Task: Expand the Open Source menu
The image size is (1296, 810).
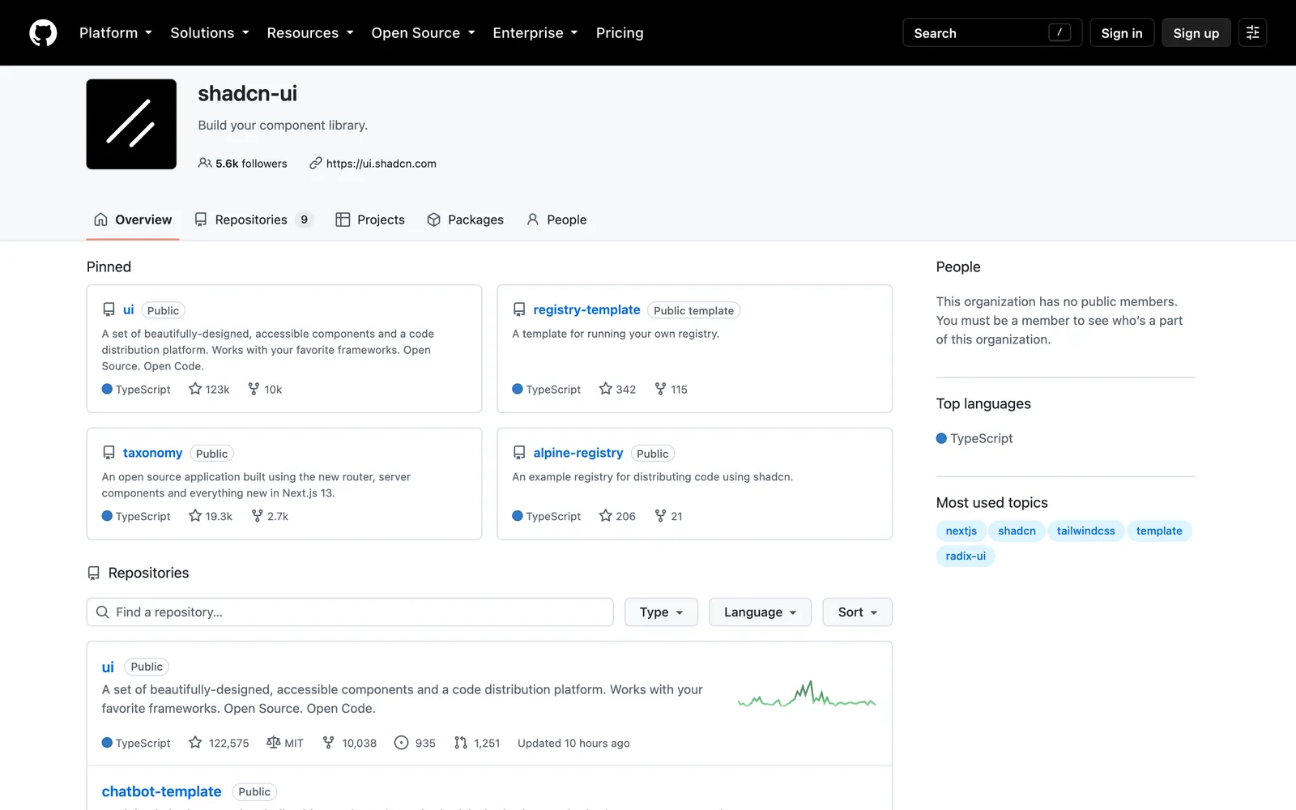Action: point(423,33)
